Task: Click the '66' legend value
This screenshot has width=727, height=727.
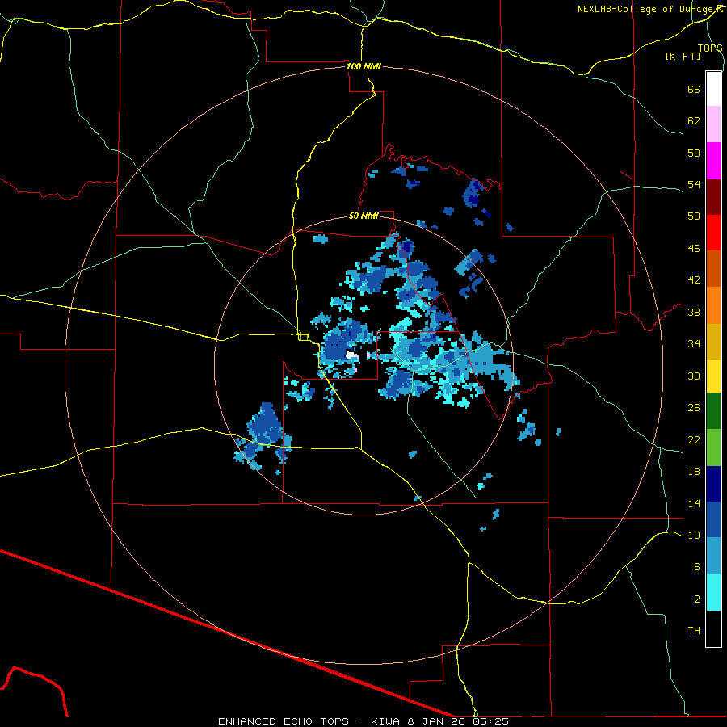Action: (x=694, y=89)
